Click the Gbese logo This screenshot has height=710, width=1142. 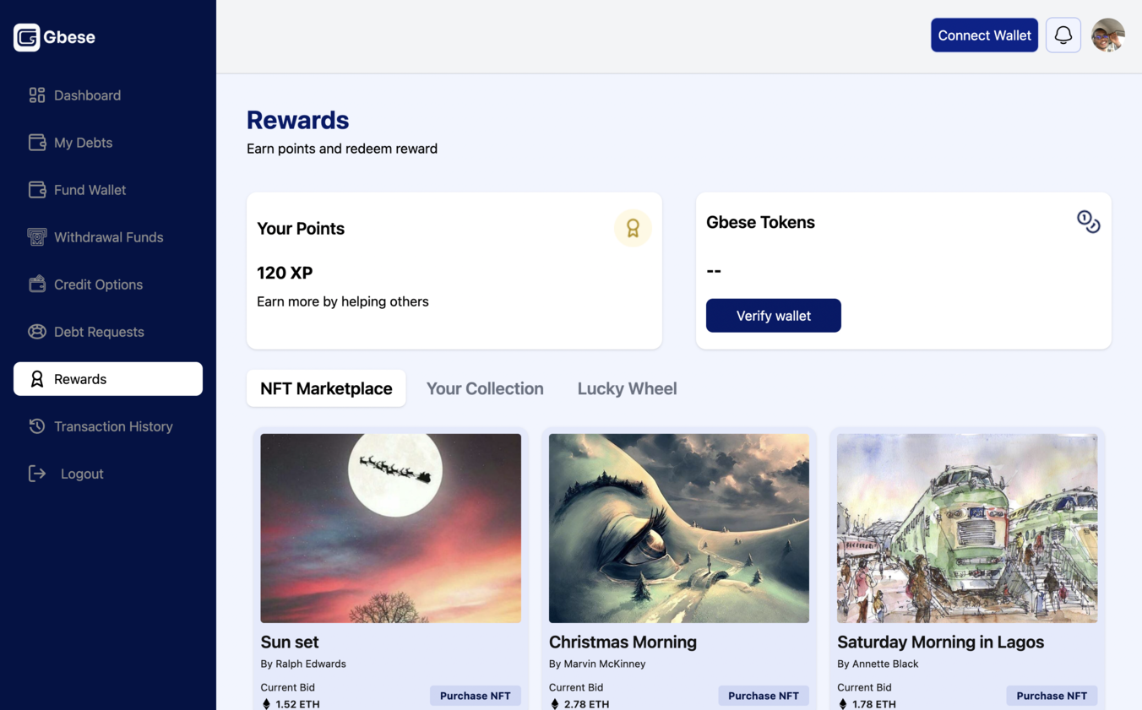[x=54, y=36]
